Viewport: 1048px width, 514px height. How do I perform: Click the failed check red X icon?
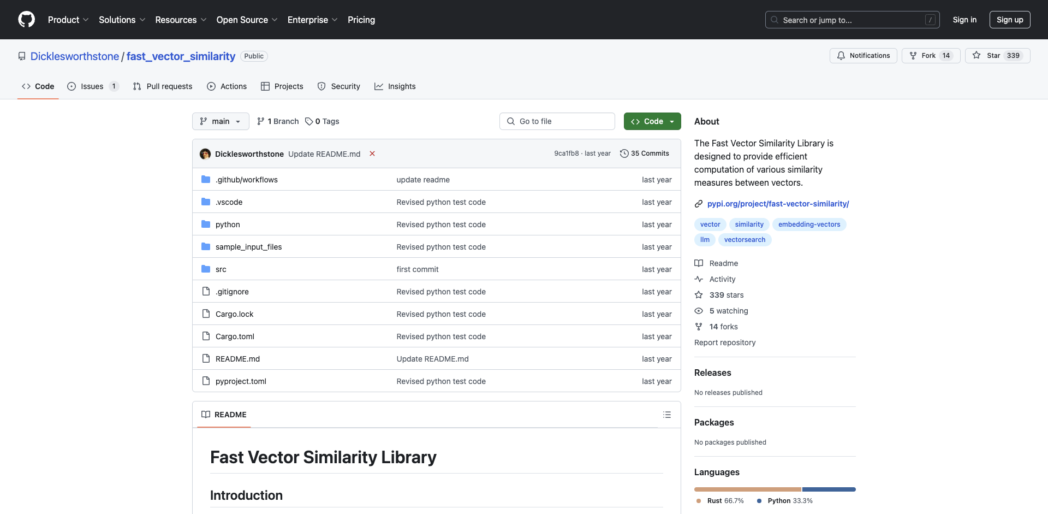pos(372,153)
